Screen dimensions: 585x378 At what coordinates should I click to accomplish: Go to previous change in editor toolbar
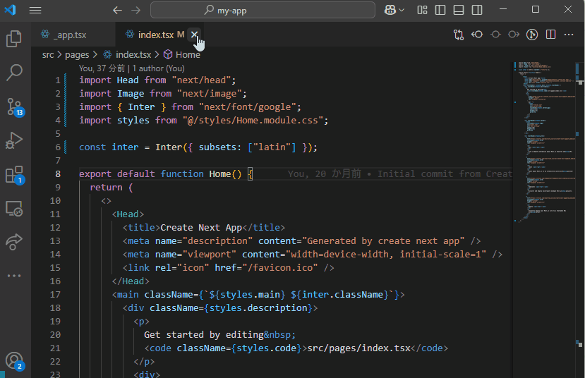tap(477, 35)
